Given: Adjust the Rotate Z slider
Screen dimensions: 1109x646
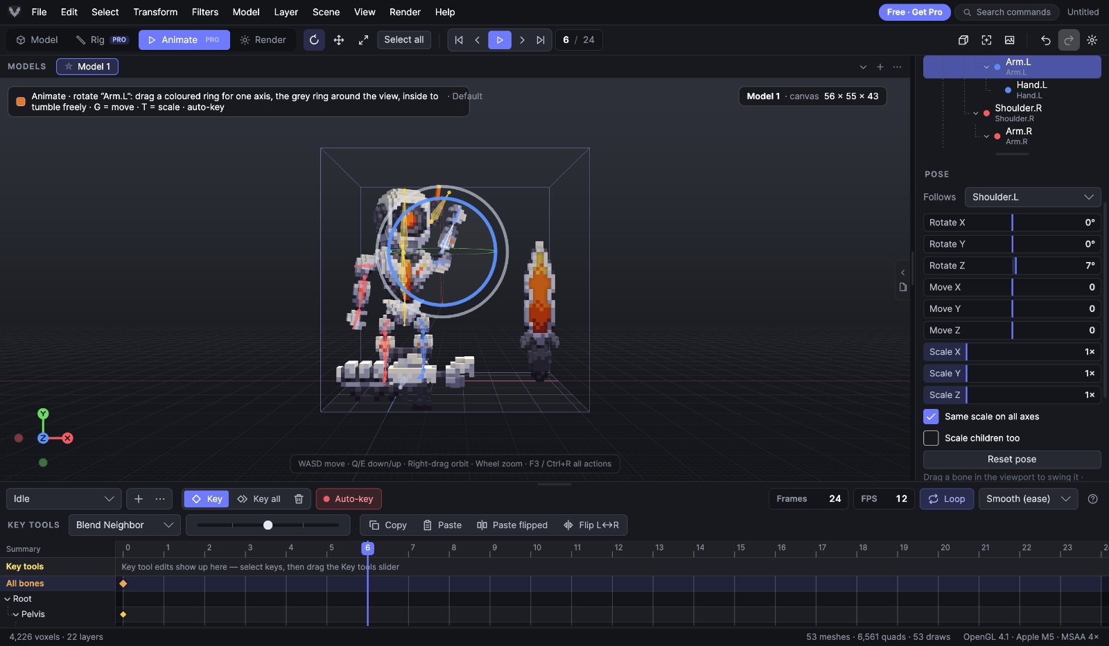Looking at the screenshot, I should [1012, 265].
